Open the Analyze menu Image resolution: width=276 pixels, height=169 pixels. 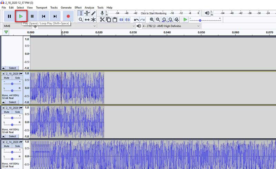coord(89,7)
